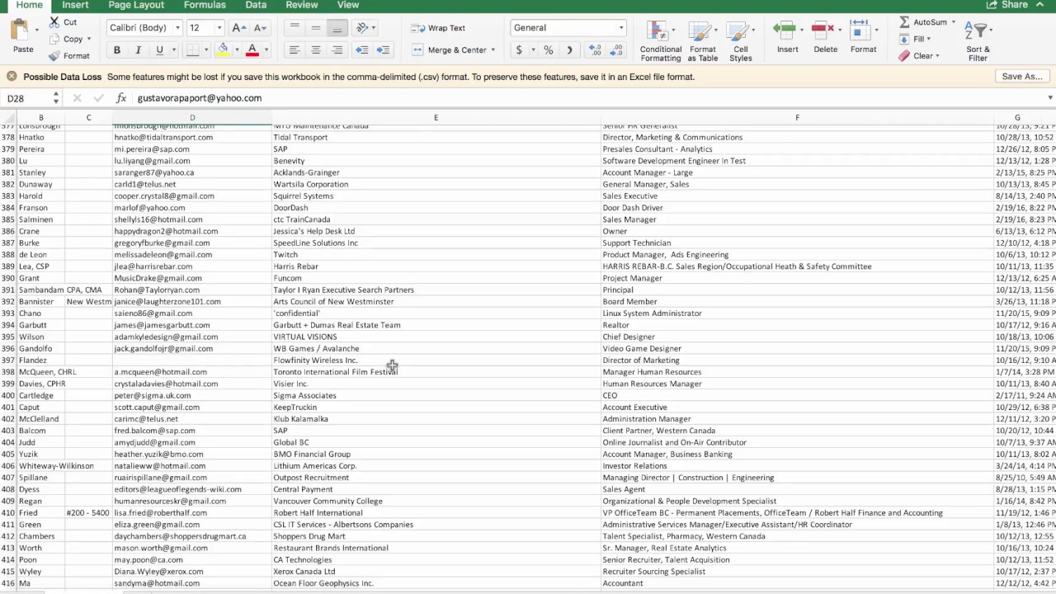The width and height of the screenshot is (1056, 594).
Task: Align text left
Action: click(x=295, y=50)
